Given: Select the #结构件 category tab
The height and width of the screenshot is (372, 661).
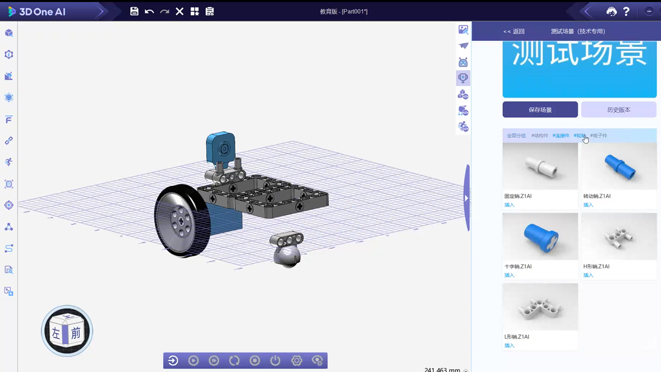Looking at the screenshot, I should (x=540, y=135).
